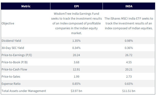Click EPI Price-to-Sales value 1.99
This screenshot has width=157, height=96.
coord(77,76)
